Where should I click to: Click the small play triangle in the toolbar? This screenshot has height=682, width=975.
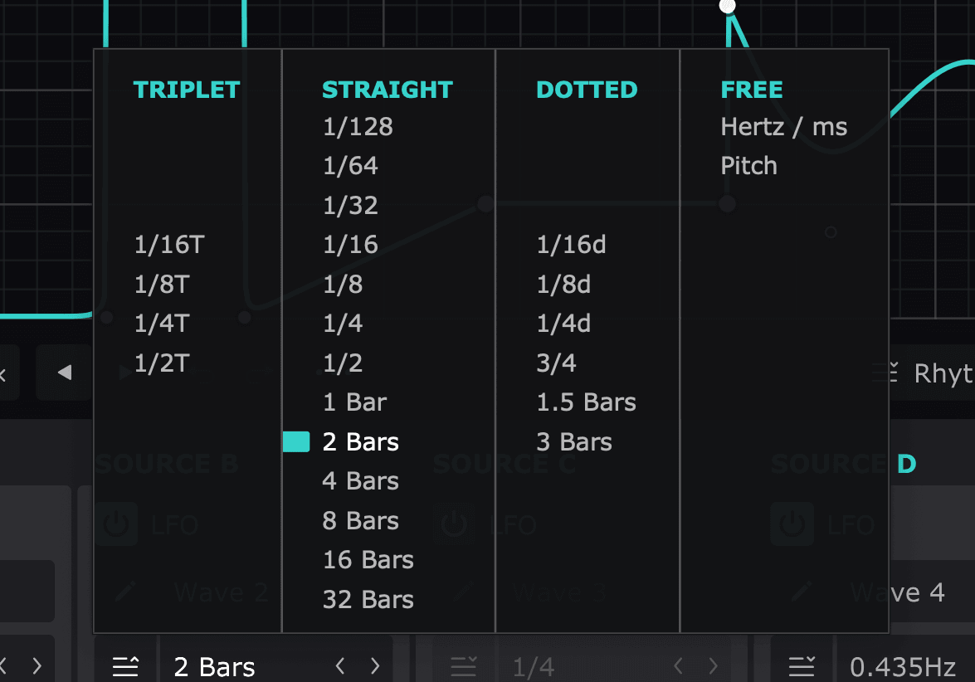click(124, 373)
